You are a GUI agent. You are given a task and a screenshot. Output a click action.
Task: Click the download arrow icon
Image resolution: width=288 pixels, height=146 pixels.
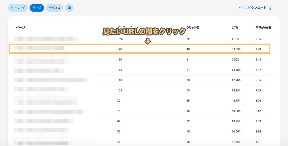click(x=270, y=8)
